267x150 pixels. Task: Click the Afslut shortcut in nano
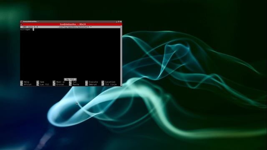[x=26, y=84]
